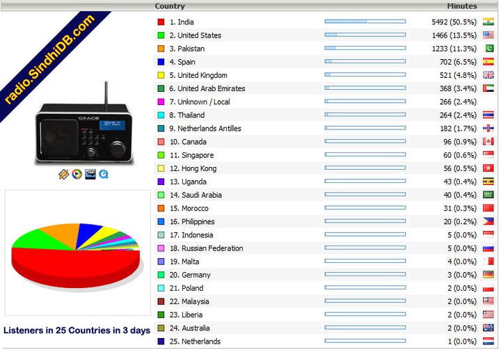The width and height of the screenshot is (501, 352).
Task: Click the green swatch beside United States
Action: [x=161, y=35]
